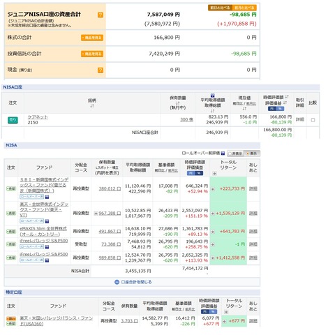This screenshot has width=335, height=335.
Task: Click help icon under 楽天・全世界株式 fund
Action: 47,221
